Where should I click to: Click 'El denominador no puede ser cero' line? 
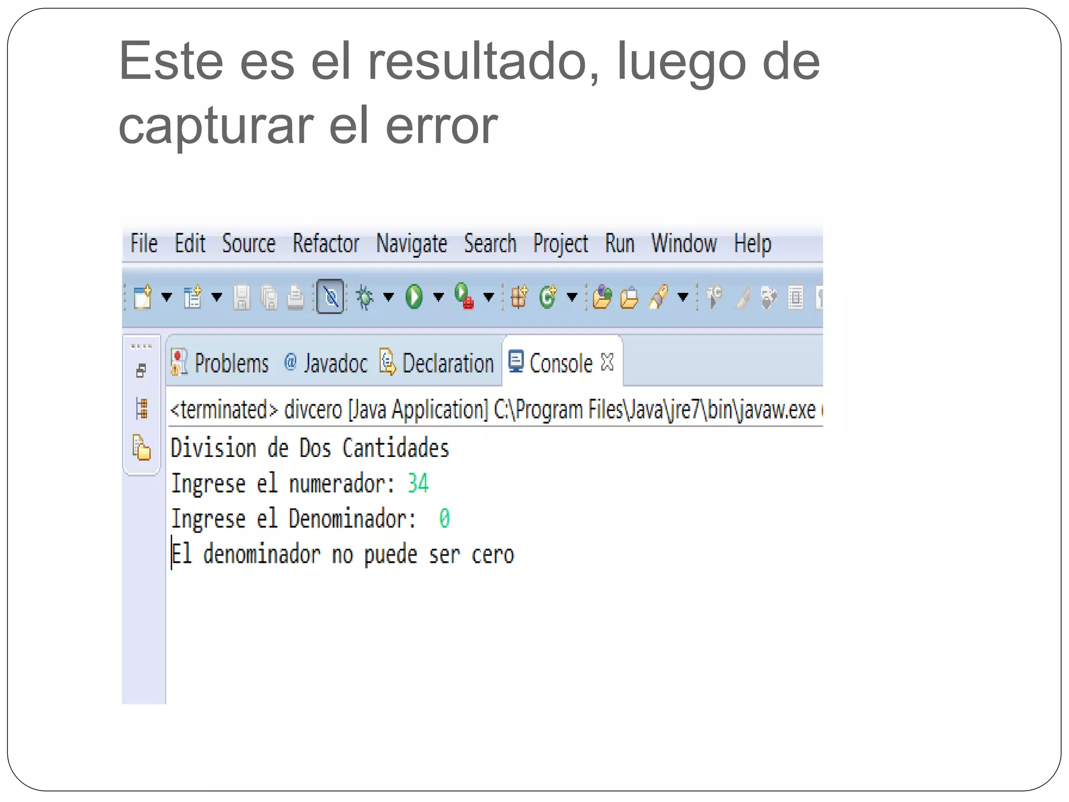343,555
